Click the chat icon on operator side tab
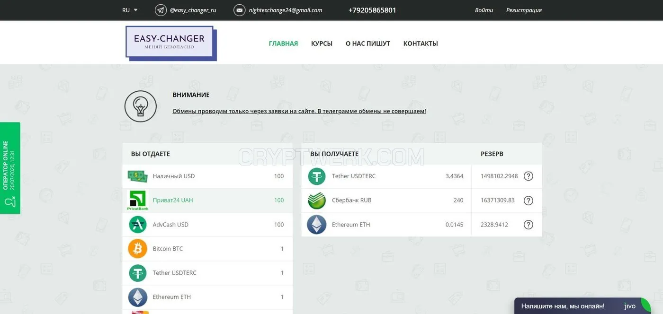The height and width of the screenshot is (314, 663). (x=9, y=202)
